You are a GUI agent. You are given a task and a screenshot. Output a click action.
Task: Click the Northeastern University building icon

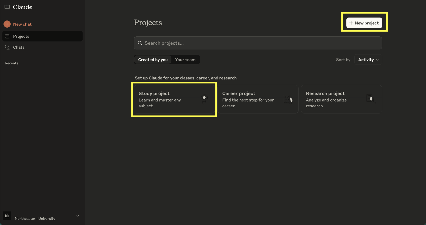click(7, 215)
